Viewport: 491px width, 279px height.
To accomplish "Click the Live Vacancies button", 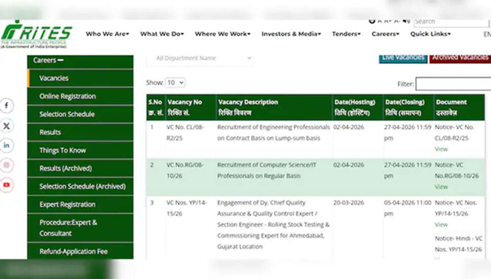I will click(403, 57).
